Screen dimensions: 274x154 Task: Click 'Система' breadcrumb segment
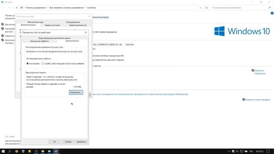pos(92,8)
